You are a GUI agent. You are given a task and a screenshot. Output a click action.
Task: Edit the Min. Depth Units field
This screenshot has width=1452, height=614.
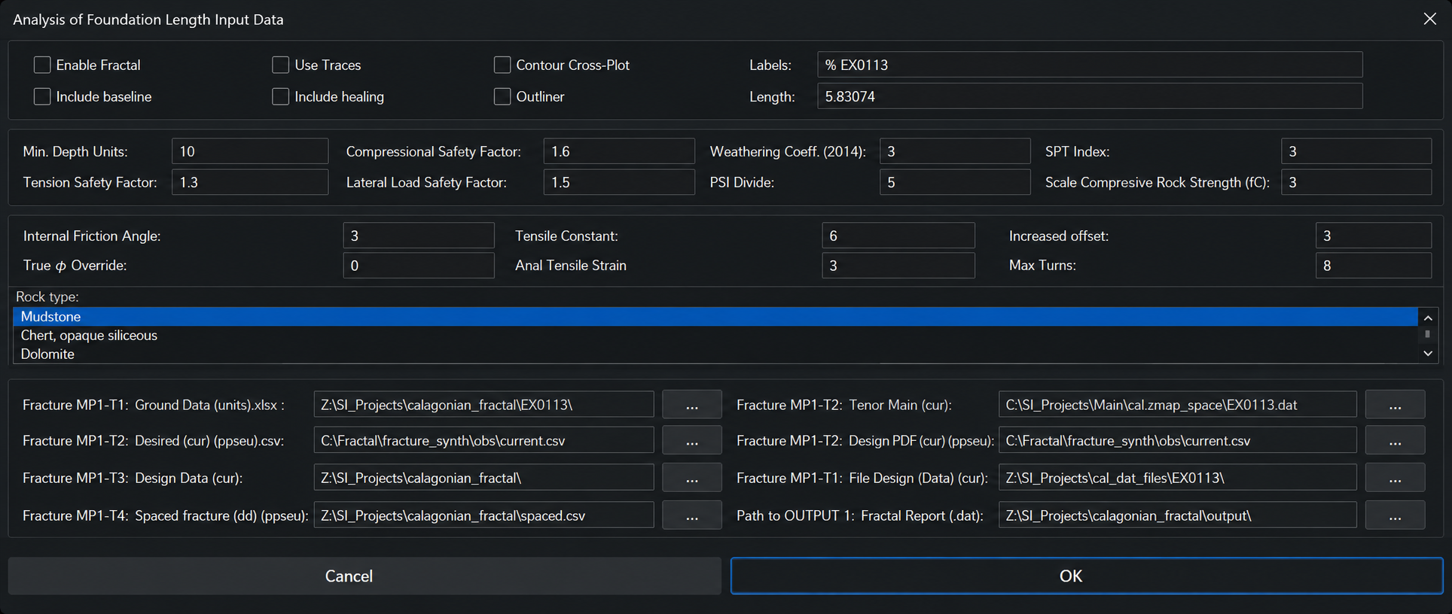point(250,151)
